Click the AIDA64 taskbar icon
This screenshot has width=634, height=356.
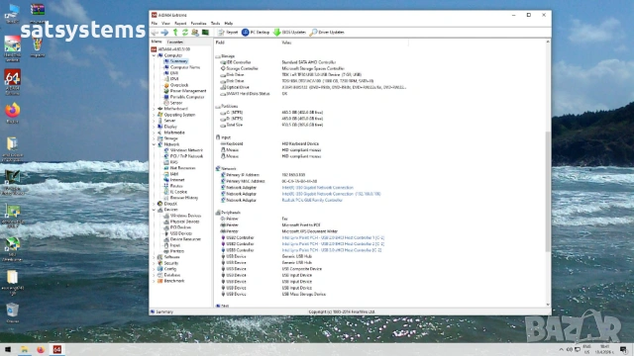pos(57,349)
